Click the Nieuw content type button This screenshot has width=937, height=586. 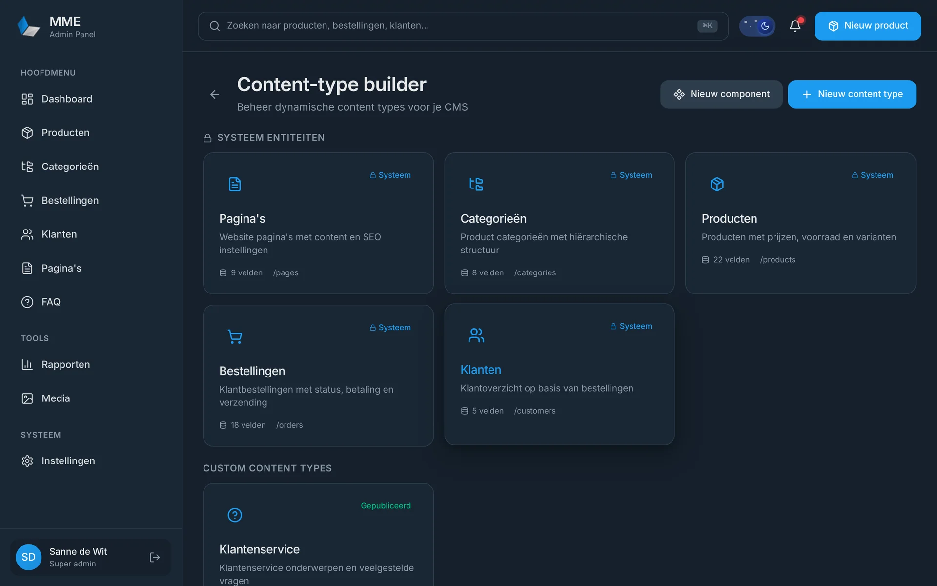coord(852,94)
